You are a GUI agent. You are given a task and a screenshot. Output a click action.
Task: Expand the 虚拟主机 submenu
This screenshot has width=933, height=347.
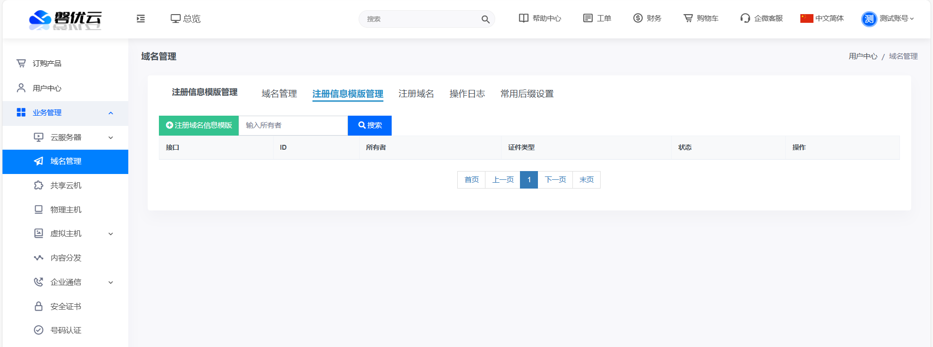111,234
